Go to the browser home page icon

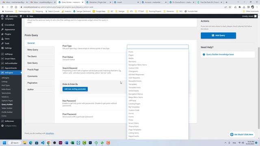[x=16, y=7]
